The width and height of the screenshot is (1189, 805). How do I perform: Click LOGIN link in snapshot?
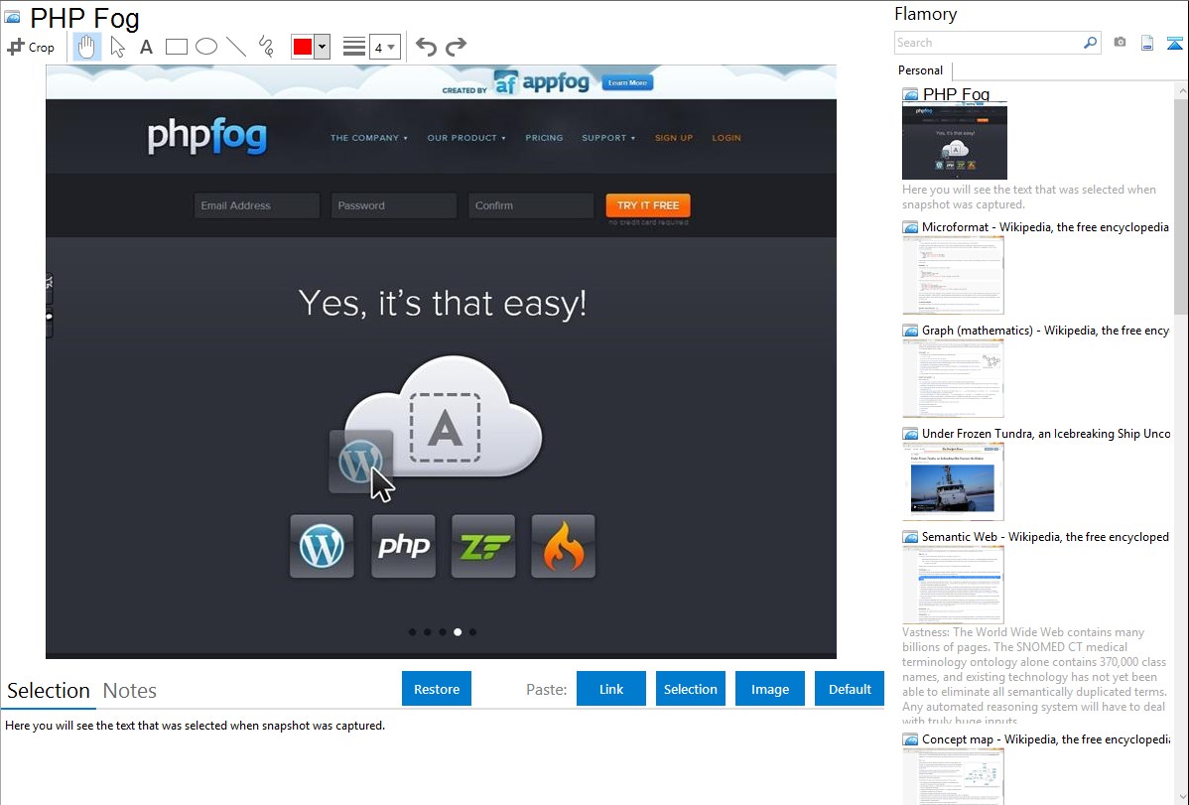(x=726, y=138)
